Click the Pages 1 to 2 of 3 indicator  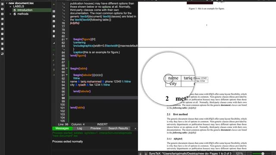click(220, 154)
